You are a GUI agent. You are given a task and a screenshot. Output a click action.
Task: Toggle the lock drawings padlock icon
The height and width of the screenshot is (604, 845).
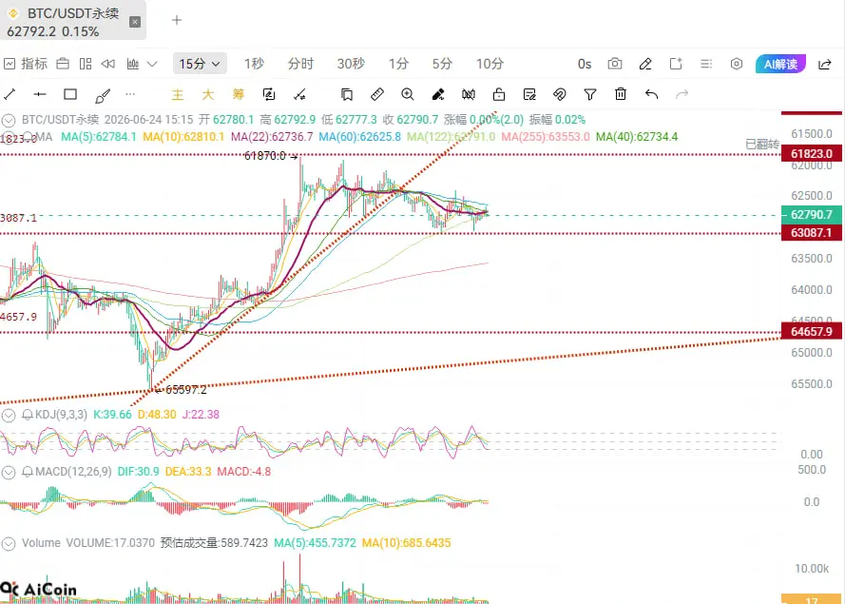[x=499, y=94]
